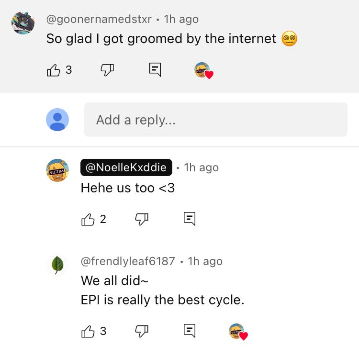Like the frendlyleaf6187 reply
This screenshot has height=356, width=359.
pyautogui.click(x=88, y=331)
